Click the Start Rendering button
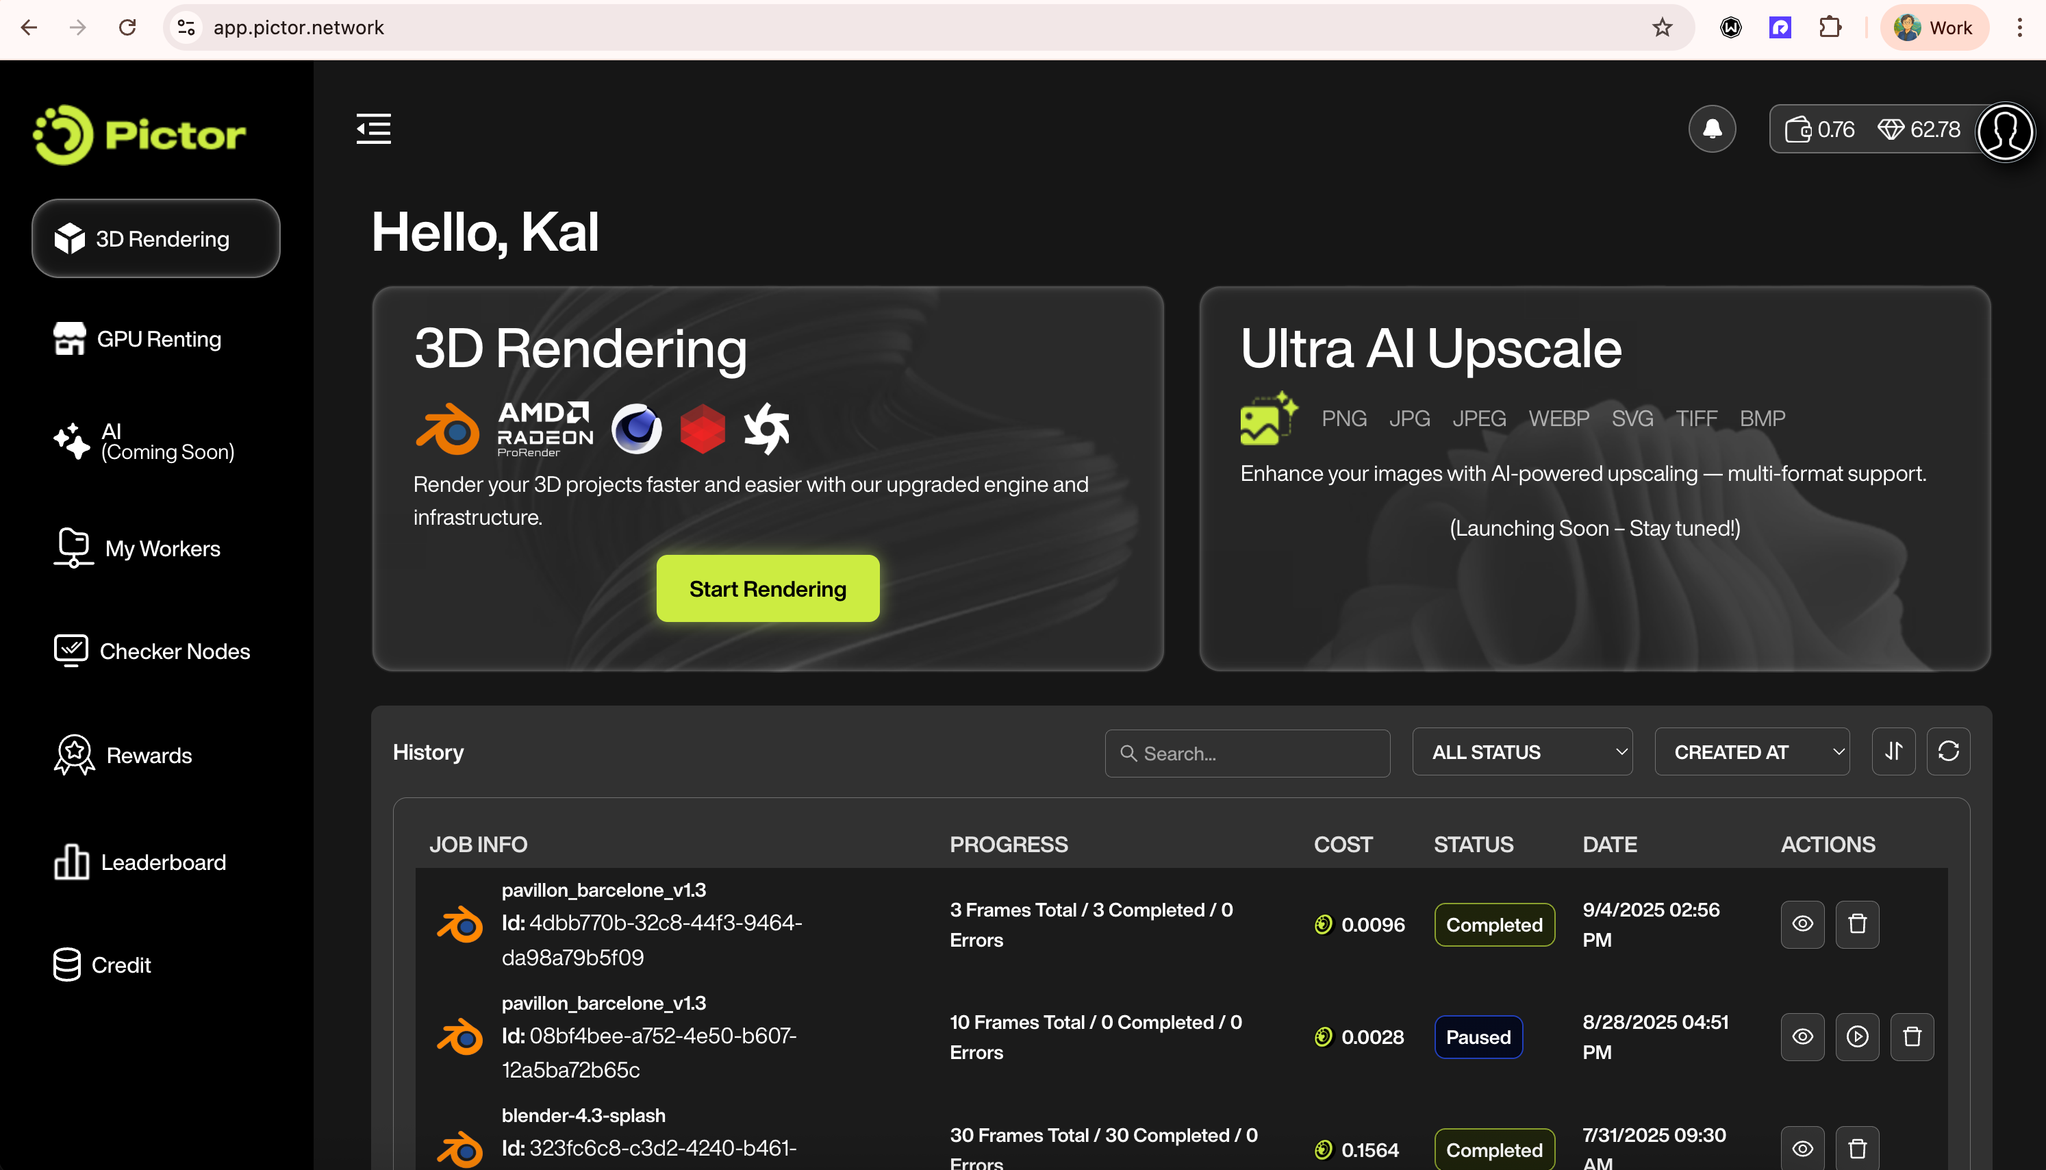The height and width of the screenshot is (1170, 2046). coord(767,589)
